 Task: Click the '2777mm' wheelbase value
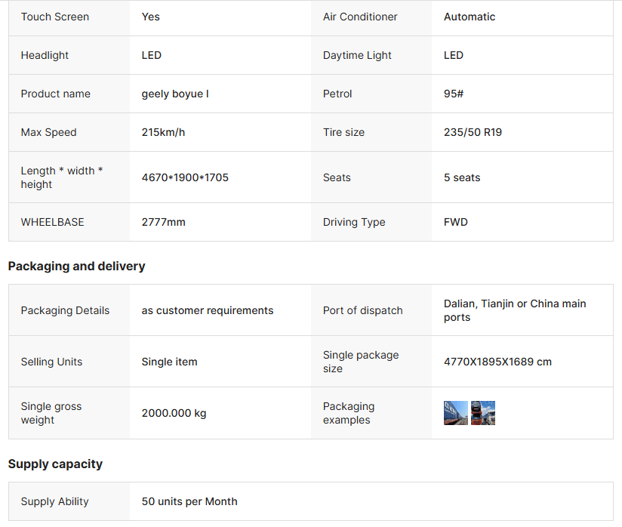coord(163,222)
